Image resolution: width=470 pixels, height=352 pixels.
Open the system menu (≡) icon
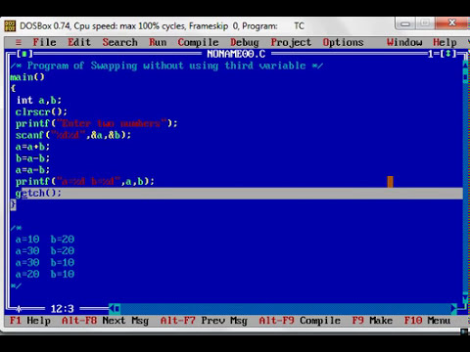click(x=19, y=42)
